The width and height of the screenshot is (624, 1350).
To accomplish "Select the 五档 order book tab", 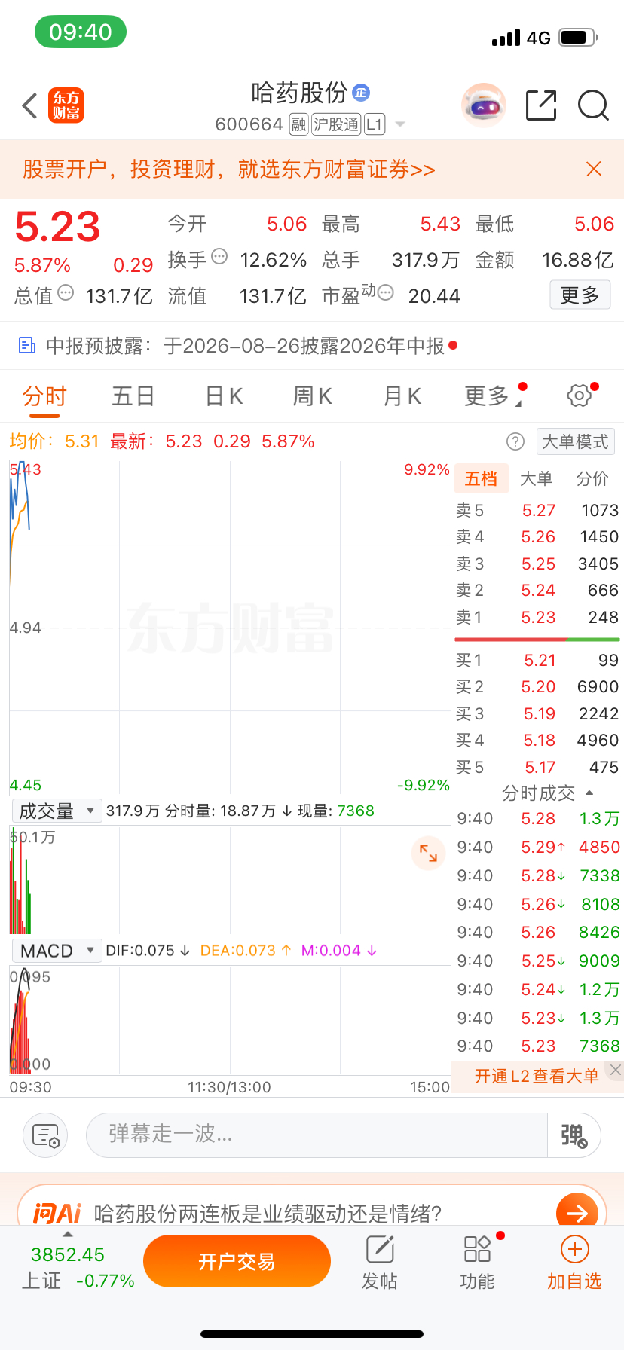I will [x=481, y=478].
